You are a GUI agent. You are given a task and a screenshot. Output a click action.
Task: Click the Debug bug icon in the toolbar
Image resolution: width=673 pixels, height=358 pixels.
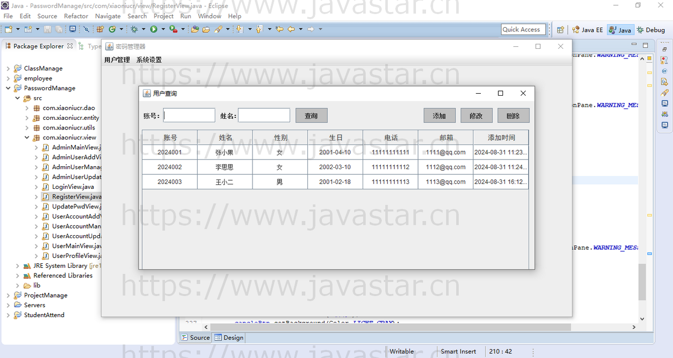tap(134, 30)
